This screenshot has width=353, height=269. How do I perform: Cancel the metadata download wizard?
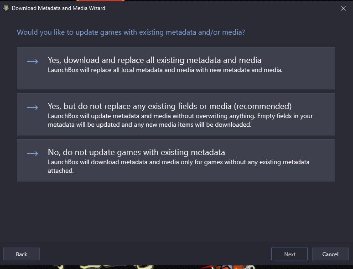click(331, 254)
